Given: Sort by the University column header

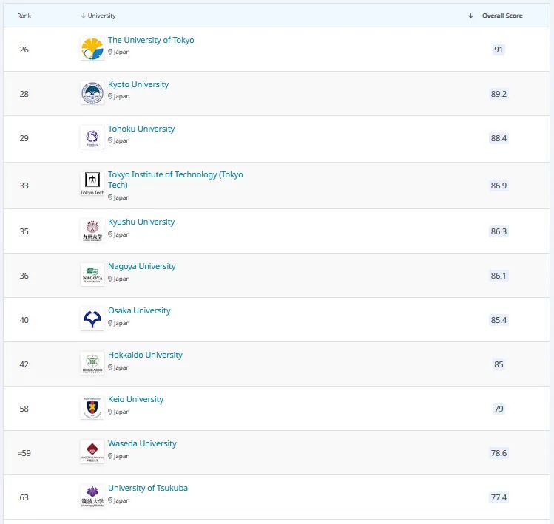Looking at the screenshot, I should [x=101, y=16].
